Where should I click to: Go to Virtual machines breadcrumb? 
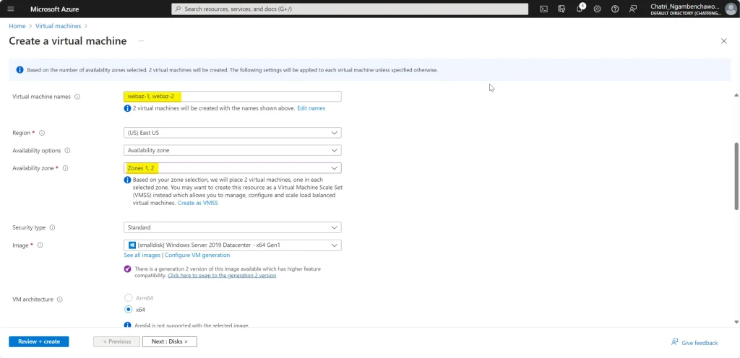pos(58,26)
